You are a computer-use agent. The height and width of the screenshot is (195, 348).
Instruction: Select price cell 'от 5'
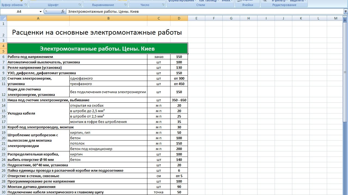pyautogui.click(x=179, y=176)
